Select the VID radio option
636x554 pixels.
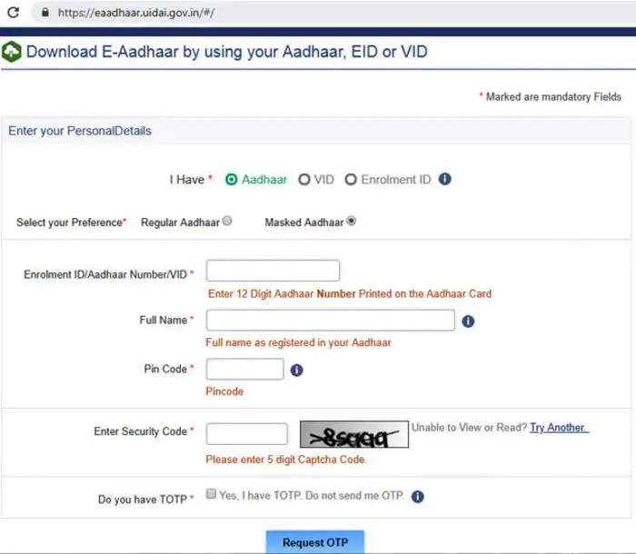tap(304, 180)
